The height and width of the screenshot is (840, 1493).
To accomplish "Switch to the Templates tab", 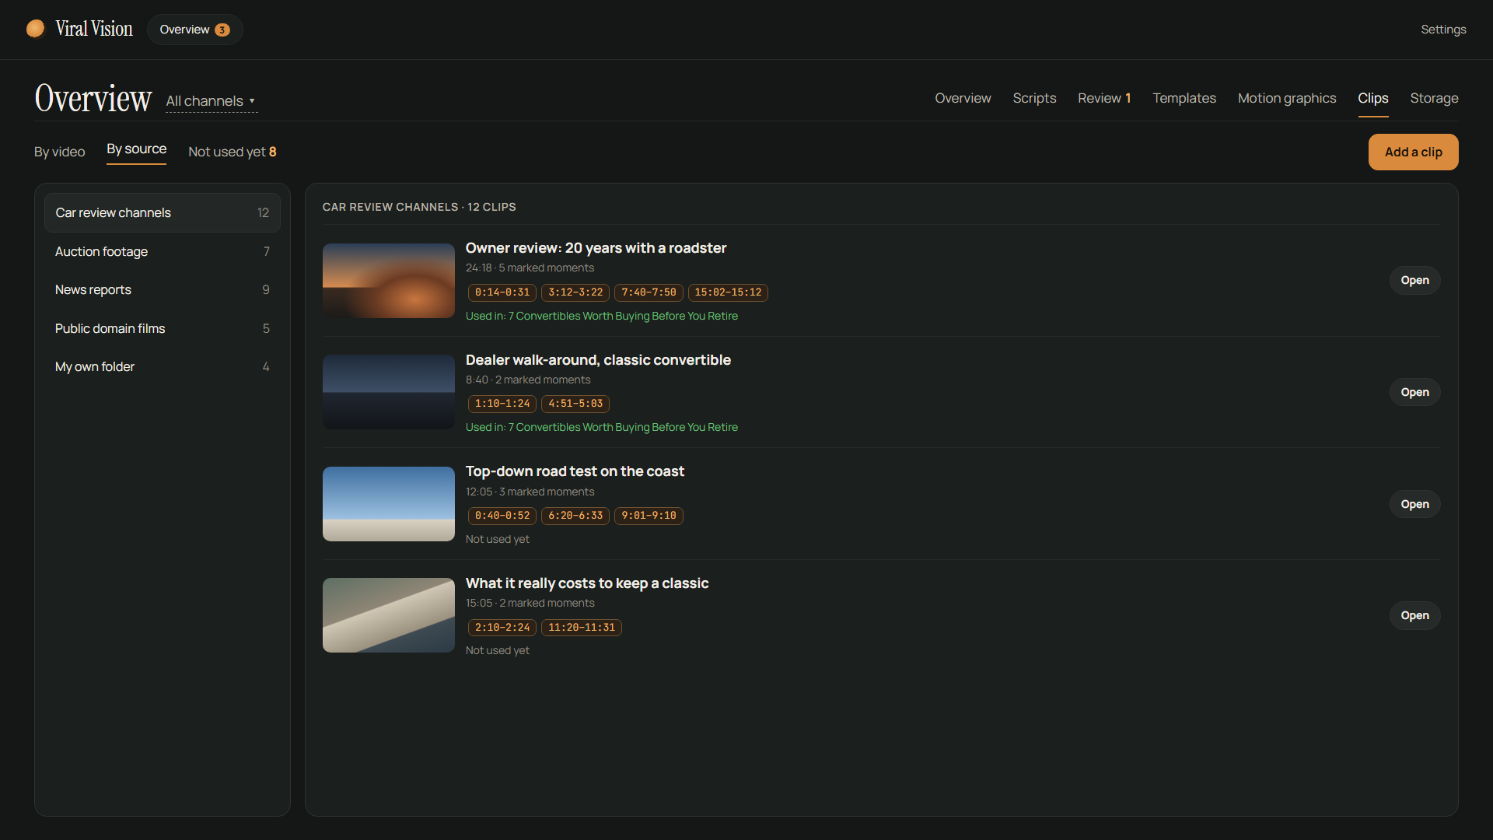I will point(1184,98).
